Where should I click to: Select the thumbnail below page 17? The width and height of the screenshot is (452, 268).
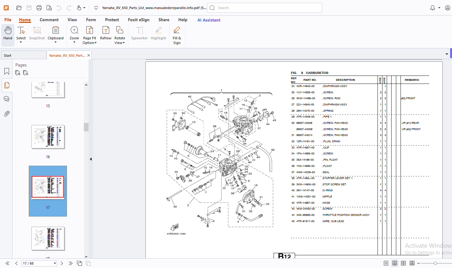[48, 238]
